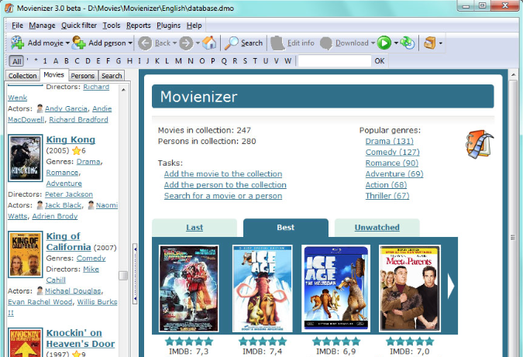Toggle the All alphabet filter
Image resolution: width=523 pixels, height=357 pixels.
[16, 61]
